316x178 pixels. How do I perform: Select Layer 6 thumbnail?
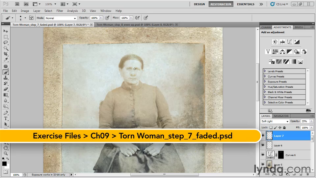[270, 145]
